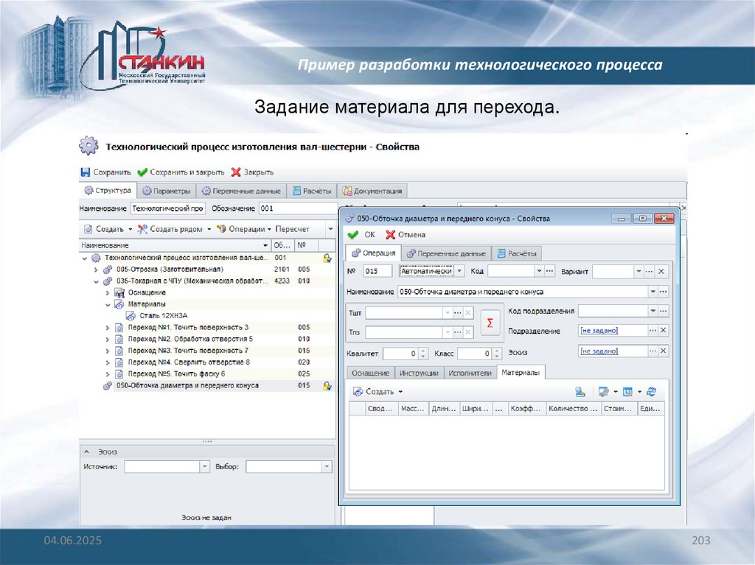Click the user icon in Материалы toolbar
This screenshot has height=565, width=755.
[580, 392]
